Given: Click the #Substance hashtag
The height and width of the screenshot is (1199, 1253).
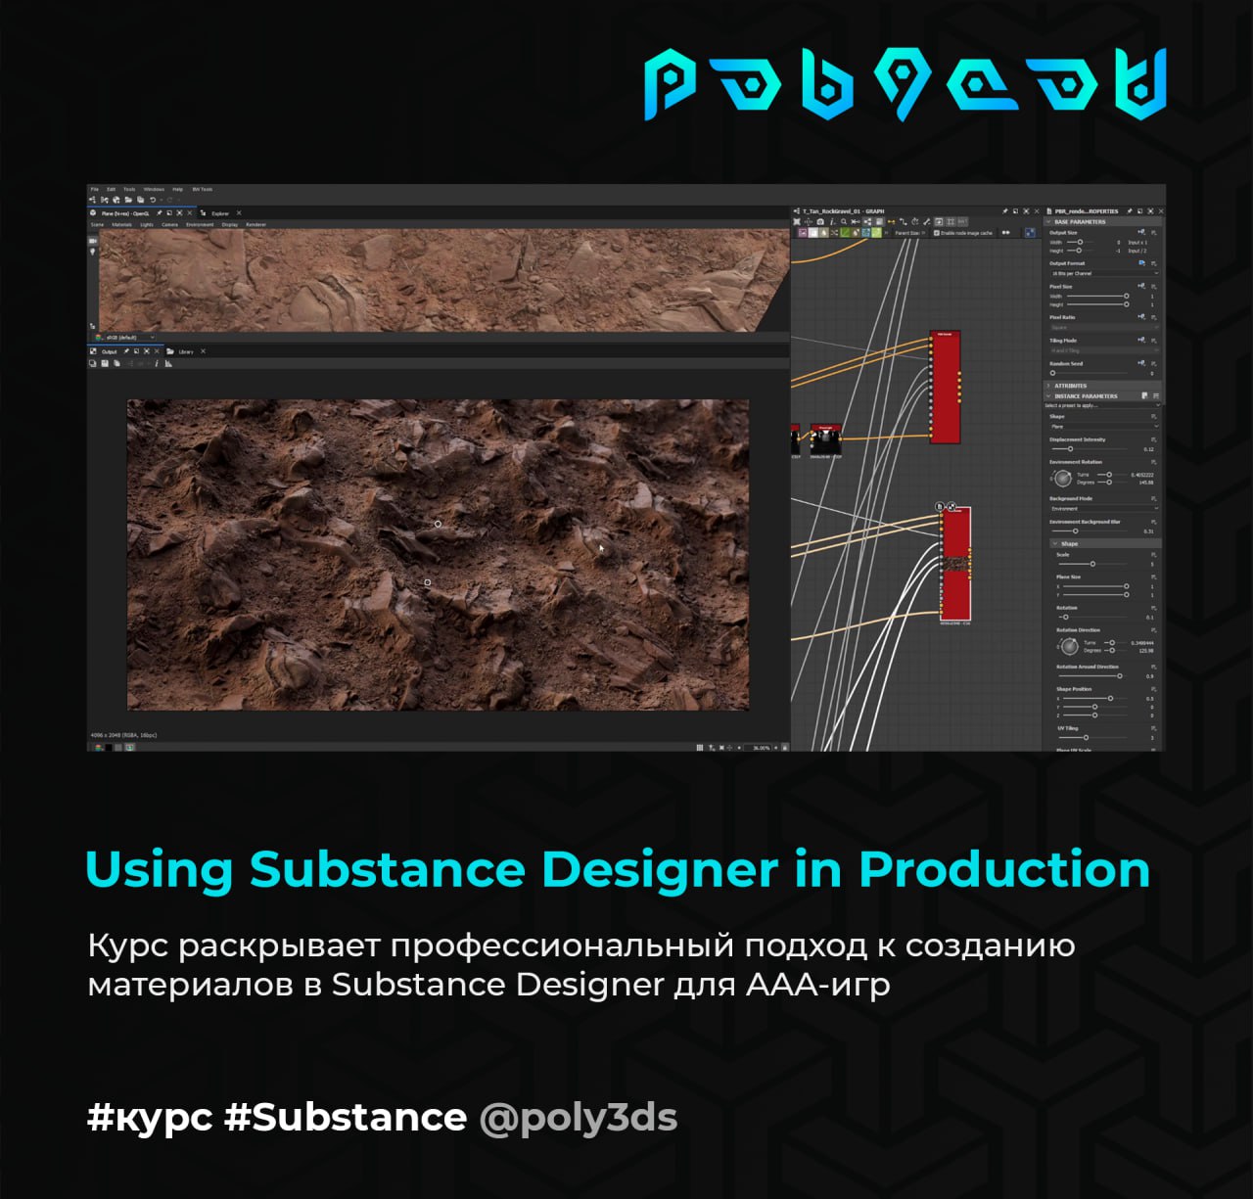Looking at the screenshot, I should coord(346,1118).
